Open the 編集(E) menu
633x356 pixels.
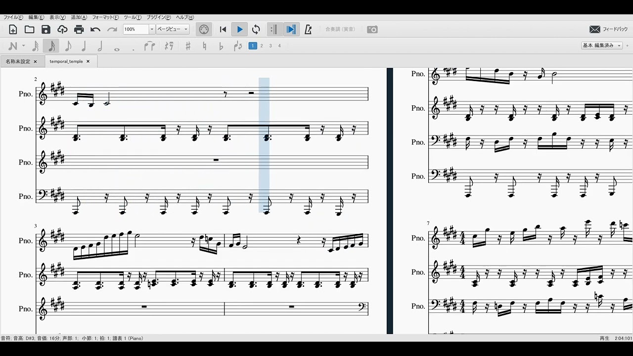pos(36,17)
